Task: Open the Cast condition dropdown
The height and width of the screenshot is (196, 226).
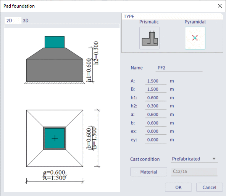Action: 194,159
